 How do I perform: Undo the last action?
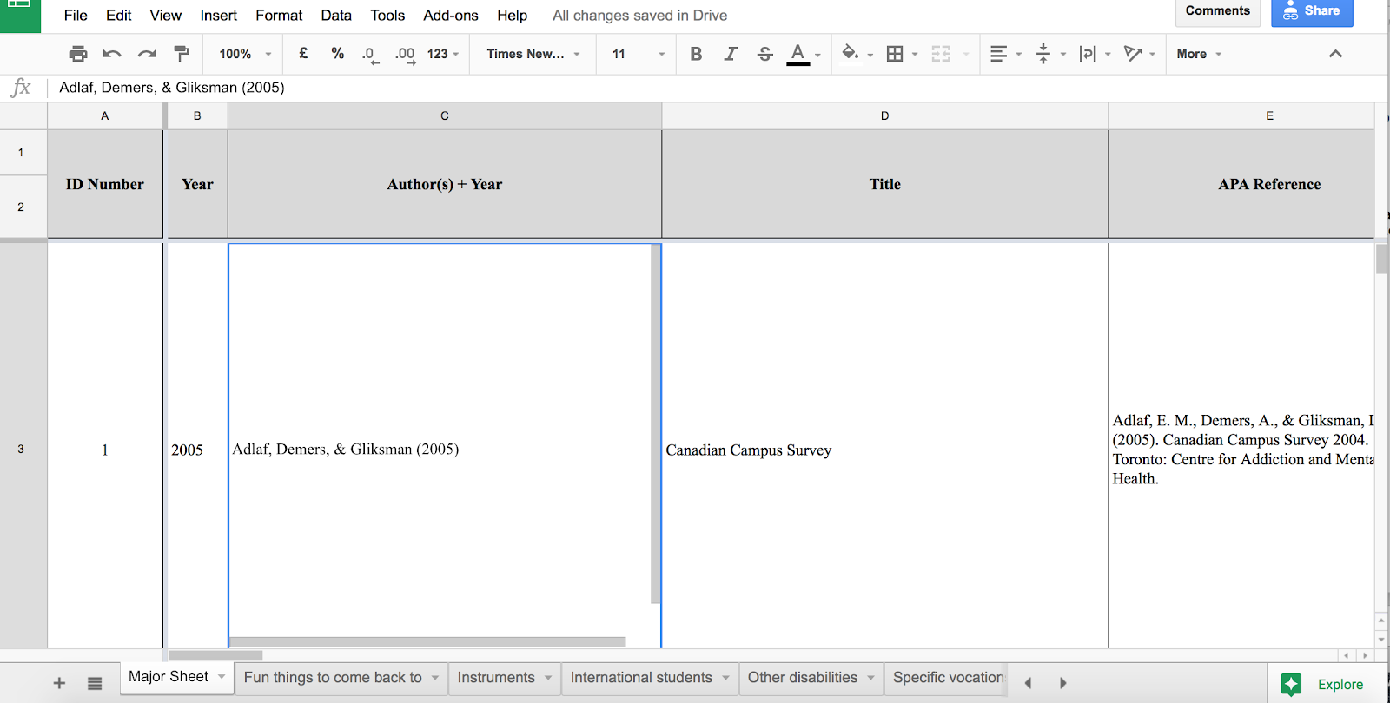click(112, 54)
